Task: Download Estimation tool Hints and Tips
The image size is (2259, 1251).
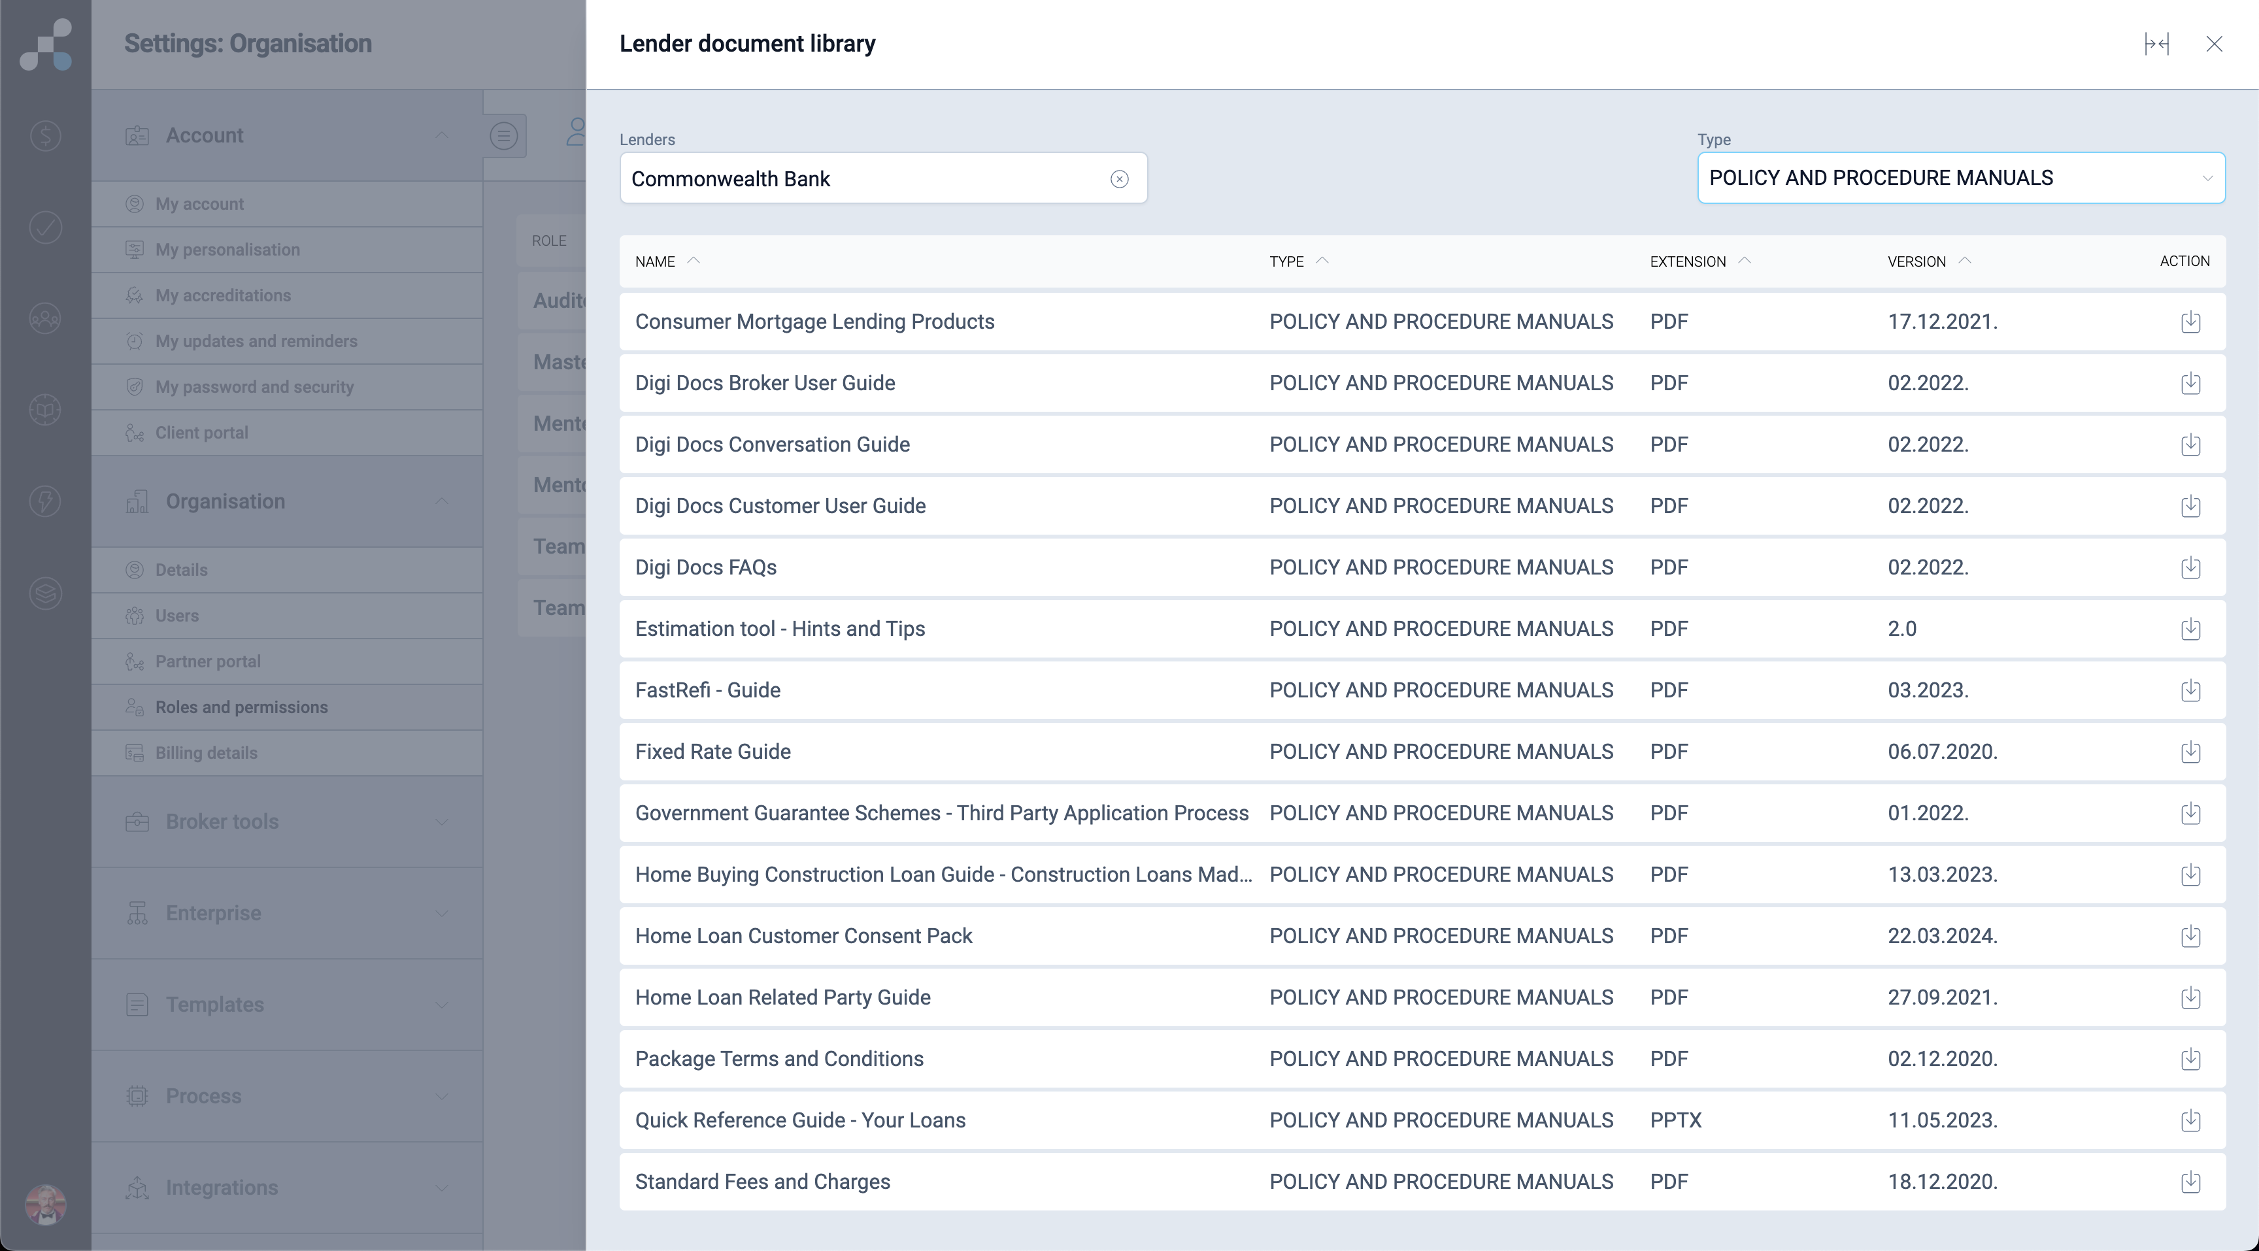Action: click(x=2190, y=629)
